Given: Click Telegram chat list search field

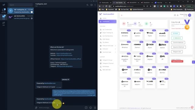Looking at the screenshot, I should pyautogui.click(x=20, y=5).
